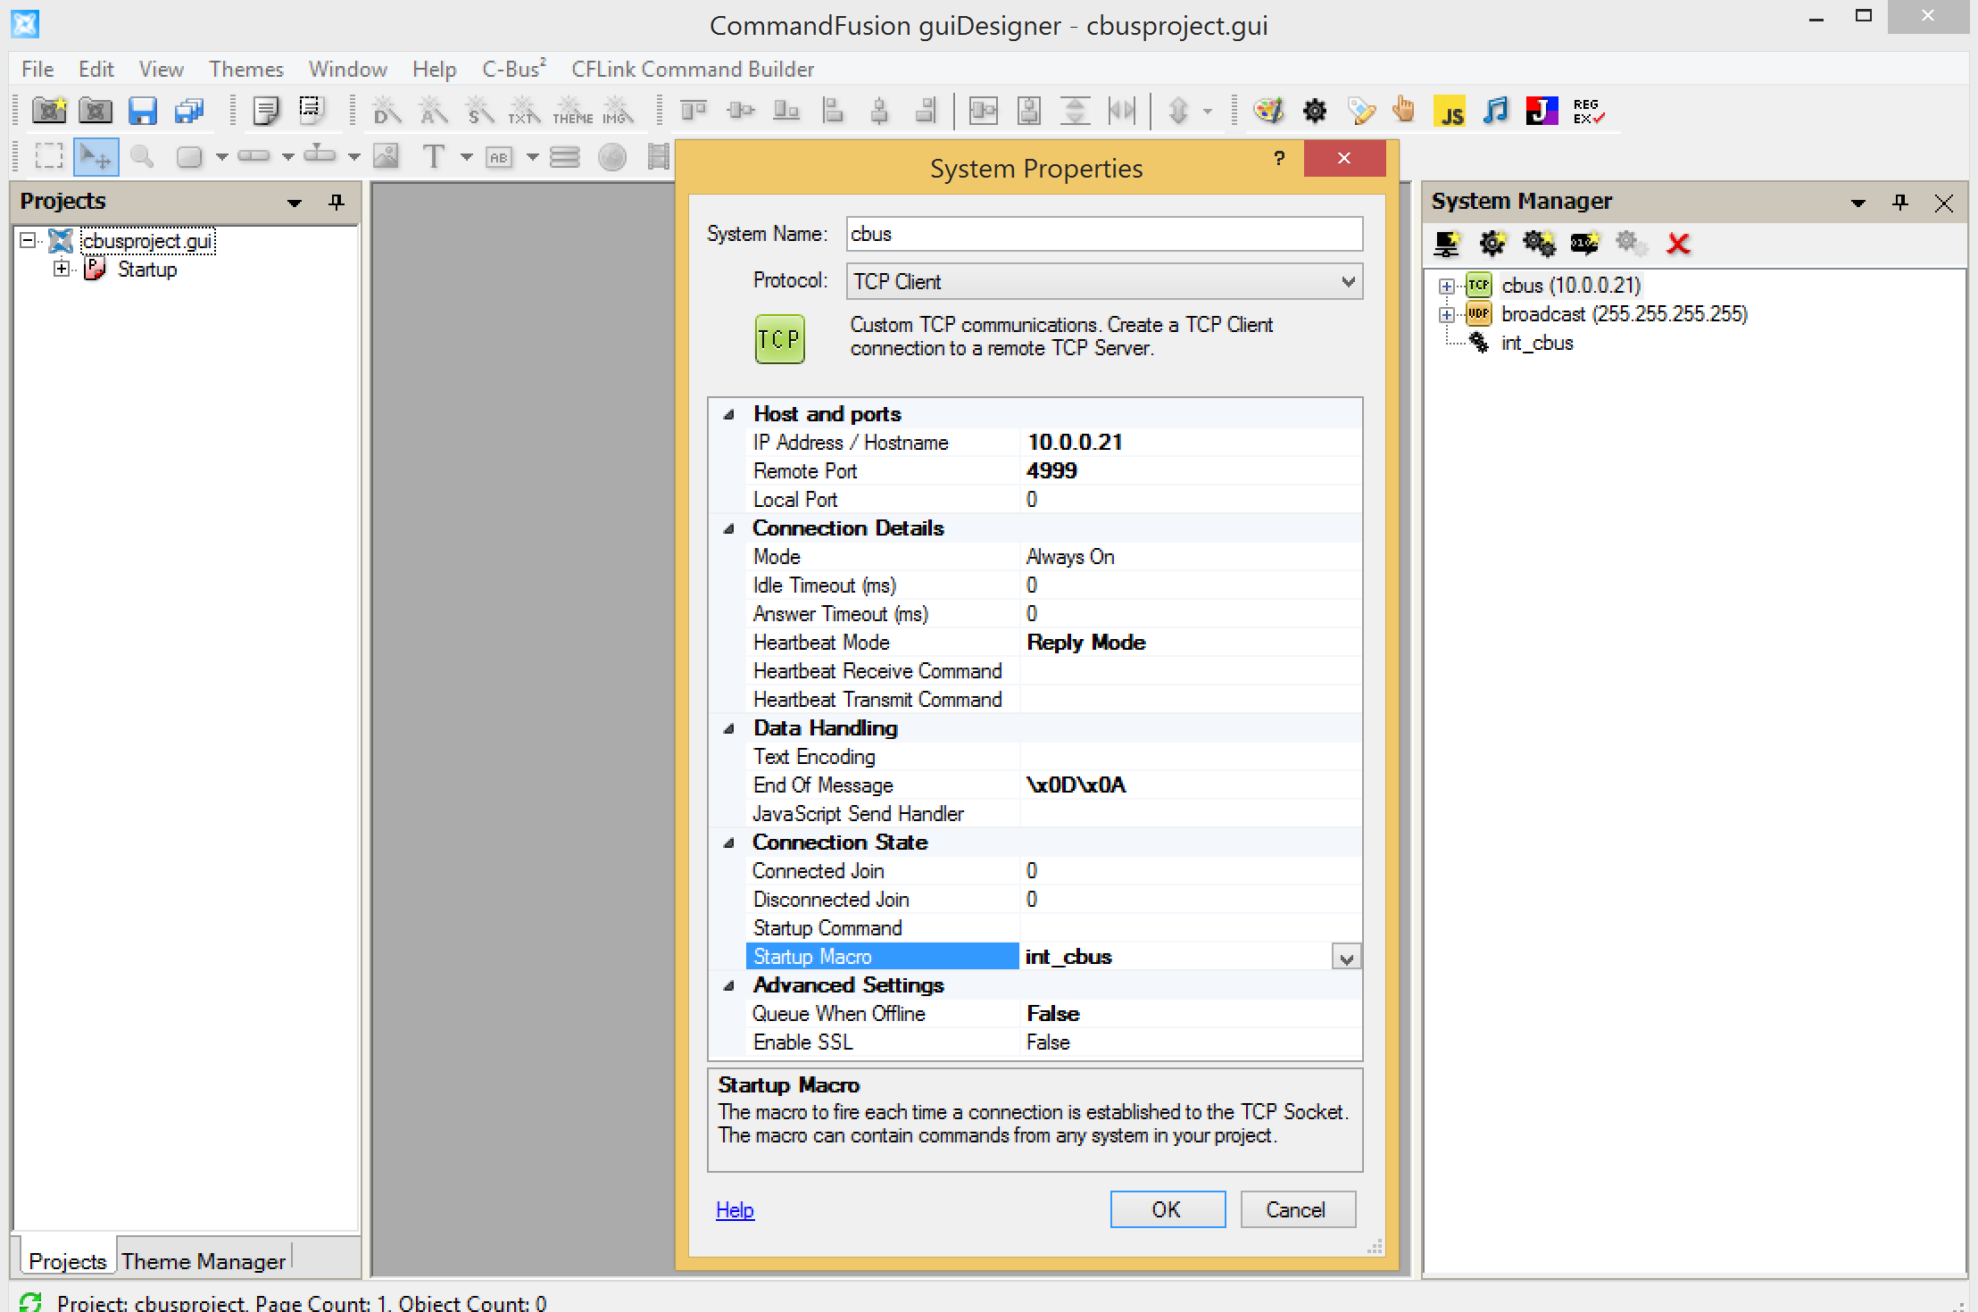Collapse the Host and ports section
This screenshot has height=1312, width=1978.
[729, 414]
